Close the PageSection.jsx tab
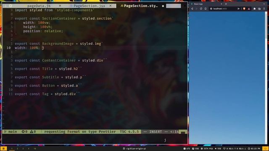Viewport: 269px width, 151px height. tap(111, 5)
